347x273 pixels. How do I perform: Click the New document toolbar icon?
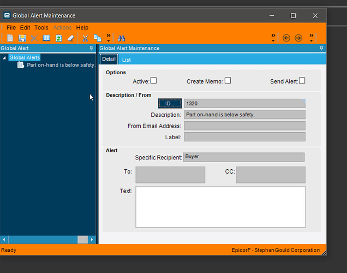click(x=10, y=38)
